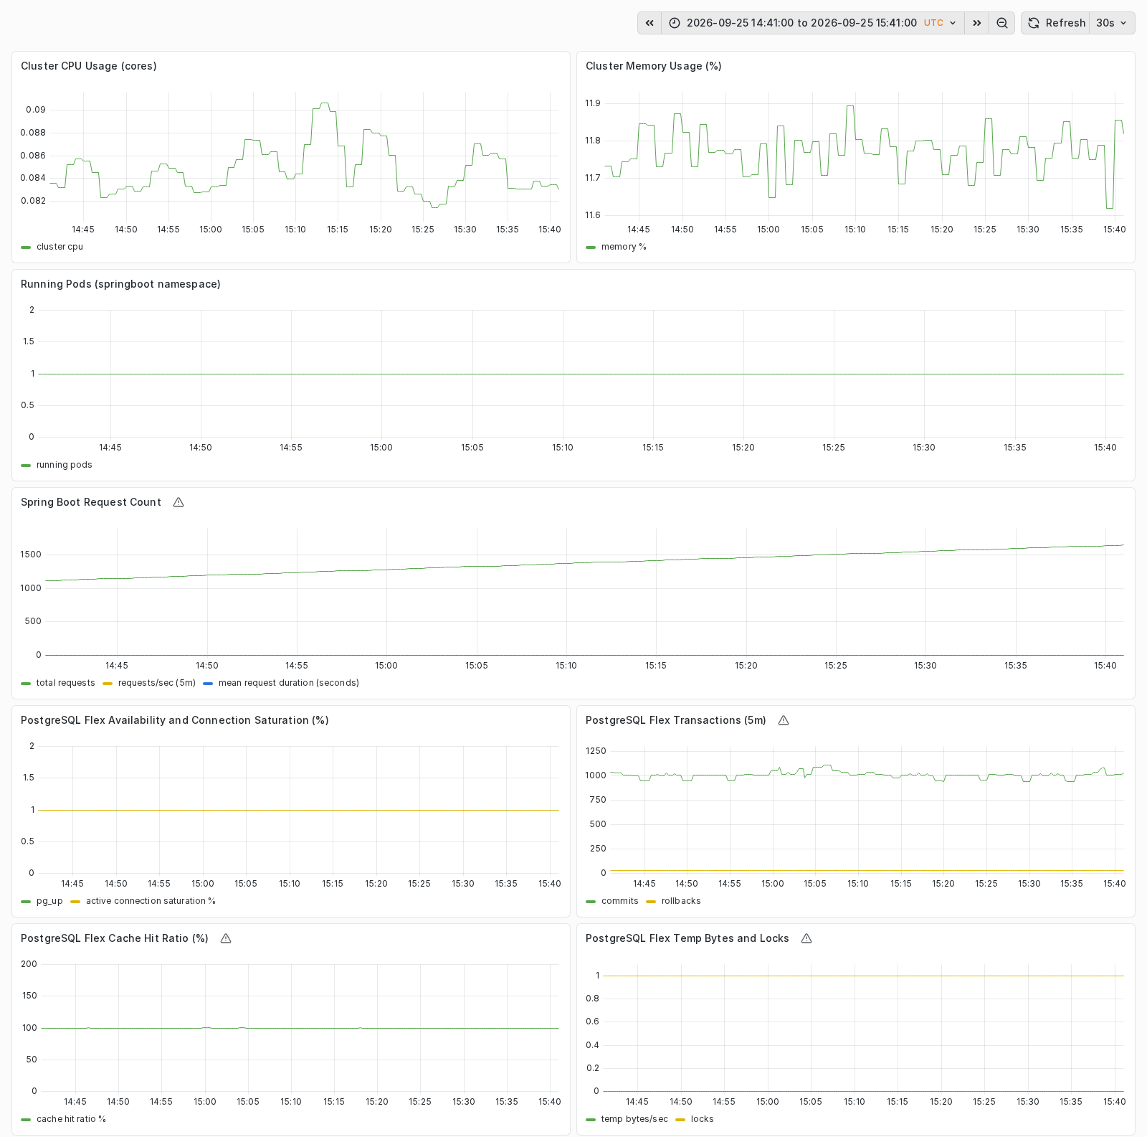Toggle the running pods legend series
Image resolution: width=1147 pixels, height=1137 pixels.
click(x=64, y=465)
